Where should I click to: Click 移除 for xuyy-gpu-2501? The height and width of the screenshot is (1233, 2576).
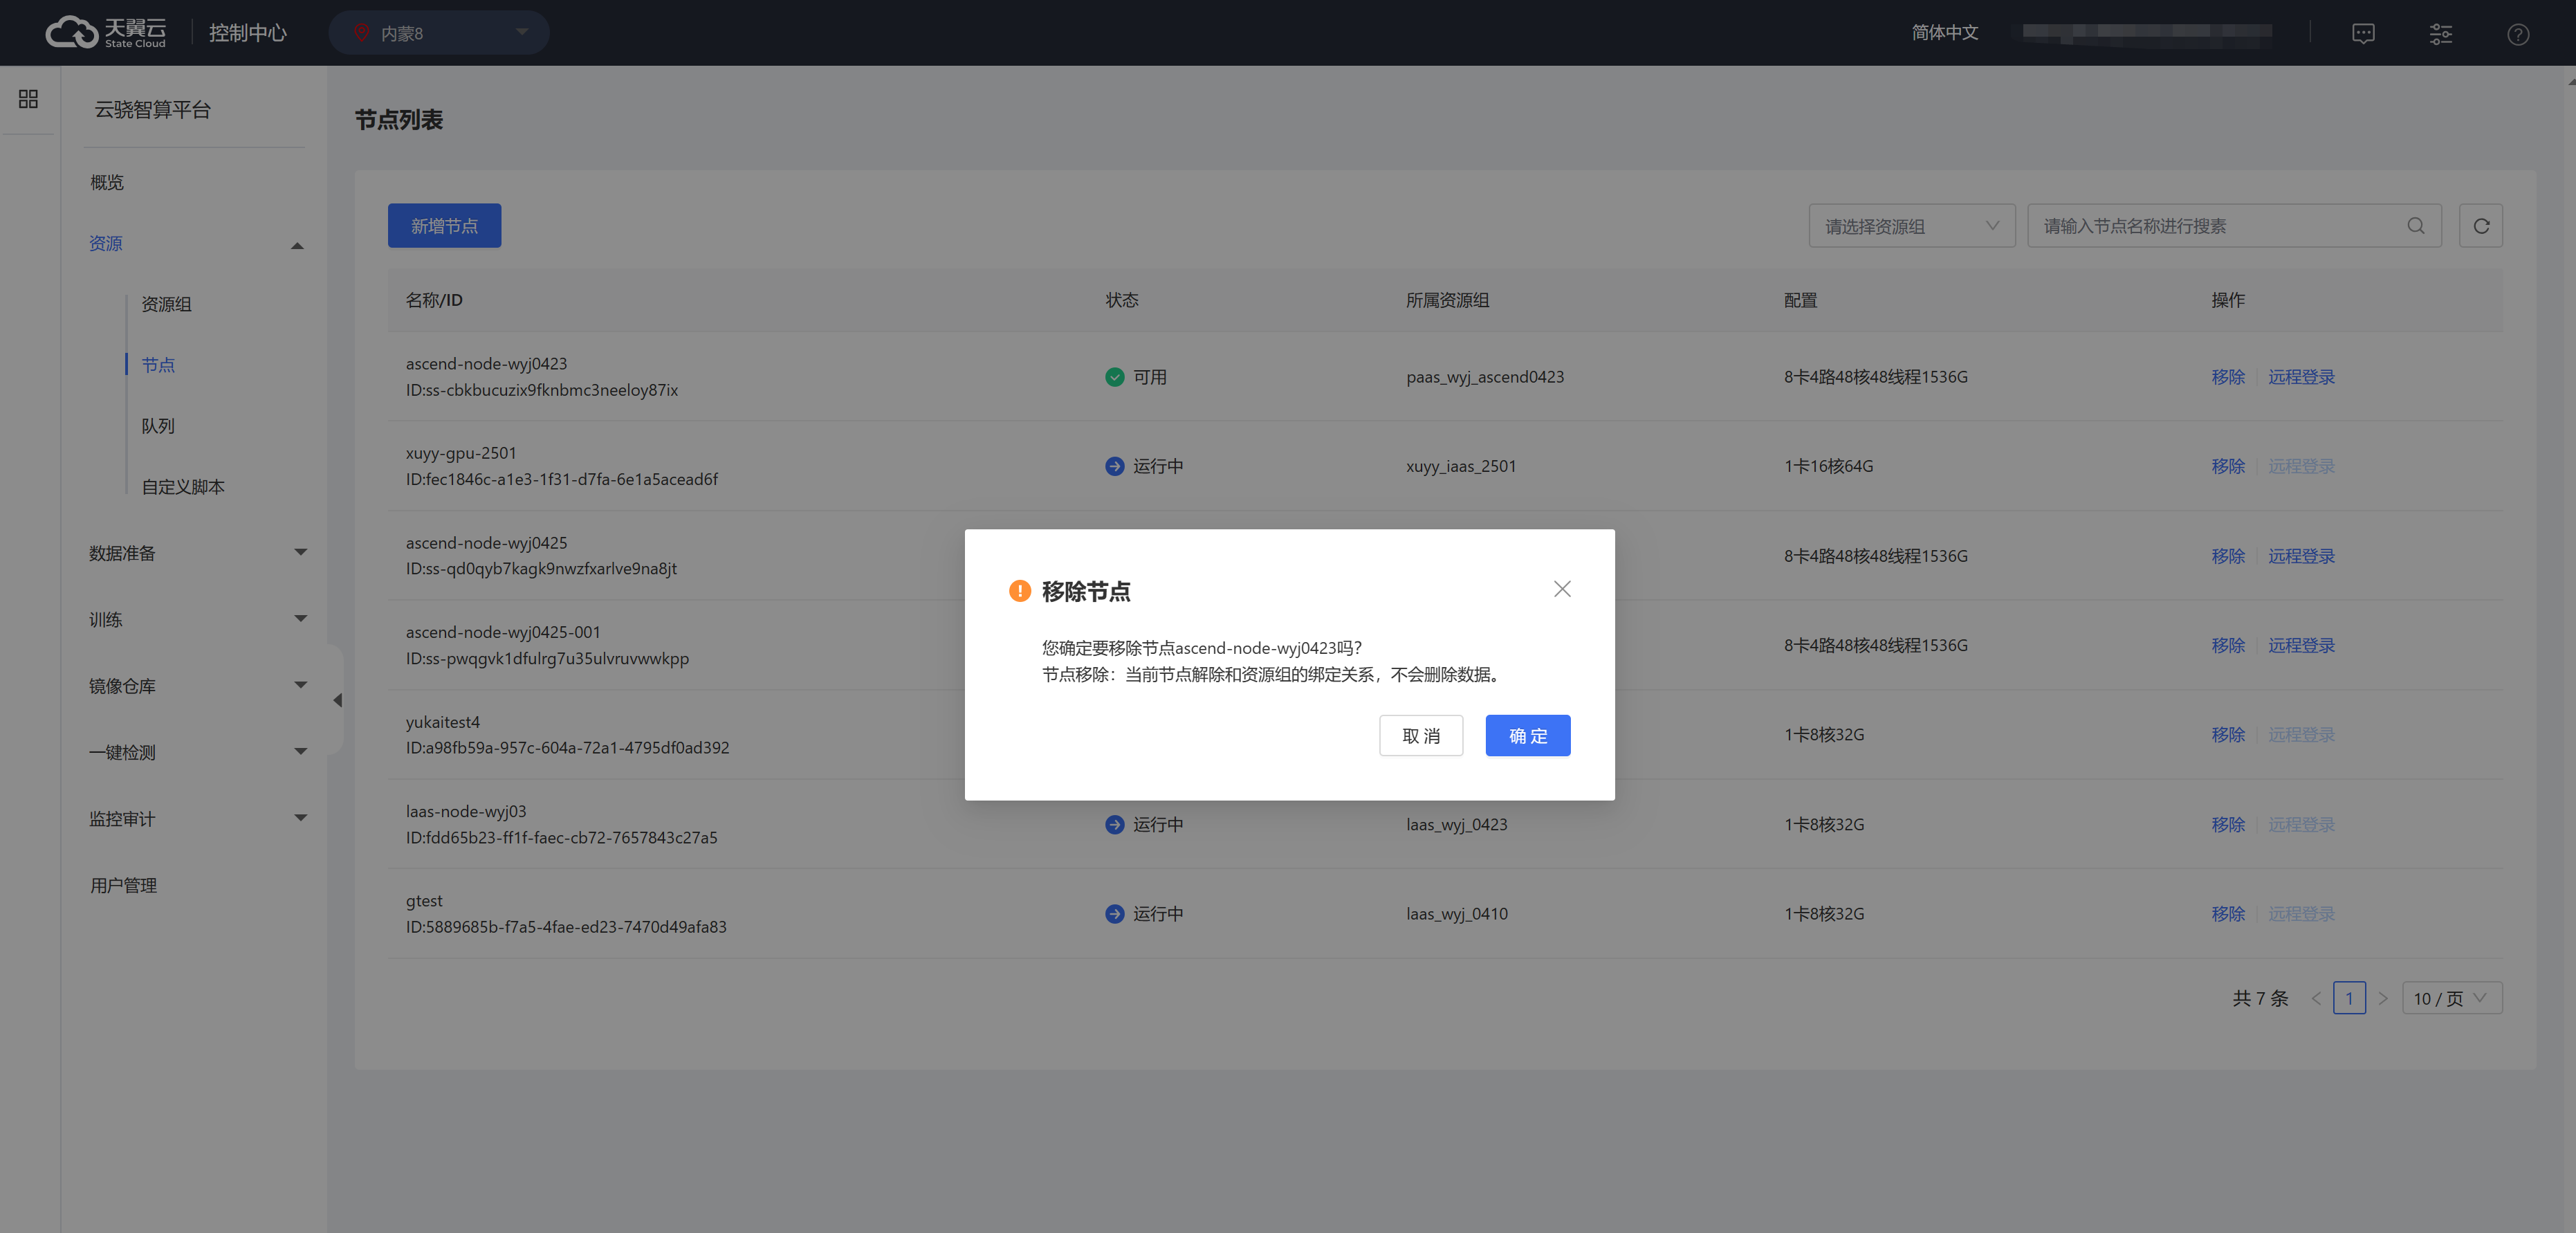(2227, 466)
